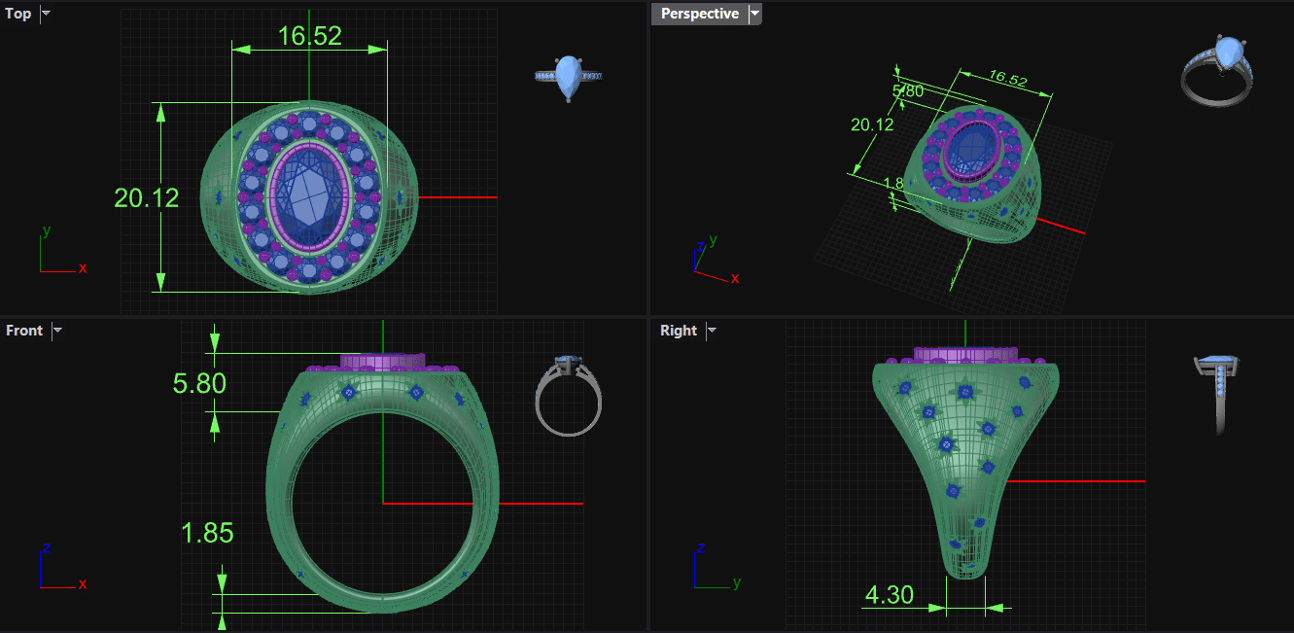The image size is (1294, 633).
Task: Select the 4.30 dimension in Right view
Action: tap(889, 594)
